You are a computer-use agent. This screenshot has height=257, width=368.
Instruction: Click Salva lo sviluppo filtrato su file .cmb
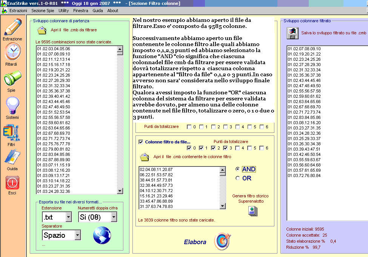click(x=334, y=33)
